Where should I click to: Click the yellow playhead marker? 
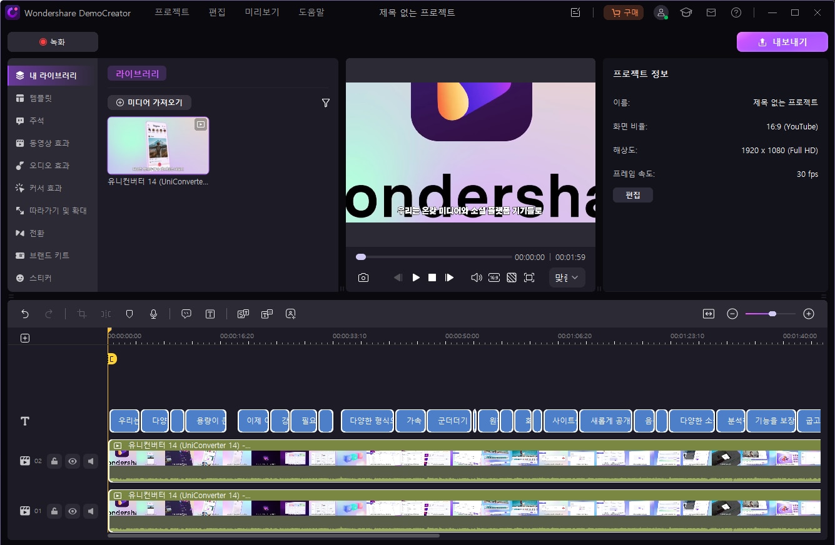[x=111, y=359]
